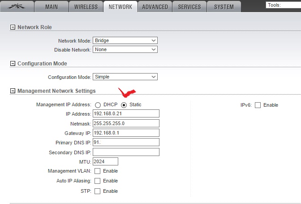Collapse the Configuration Mode section
The height and width of the screenshot is (204, 301).
click(x=13, y=63)
